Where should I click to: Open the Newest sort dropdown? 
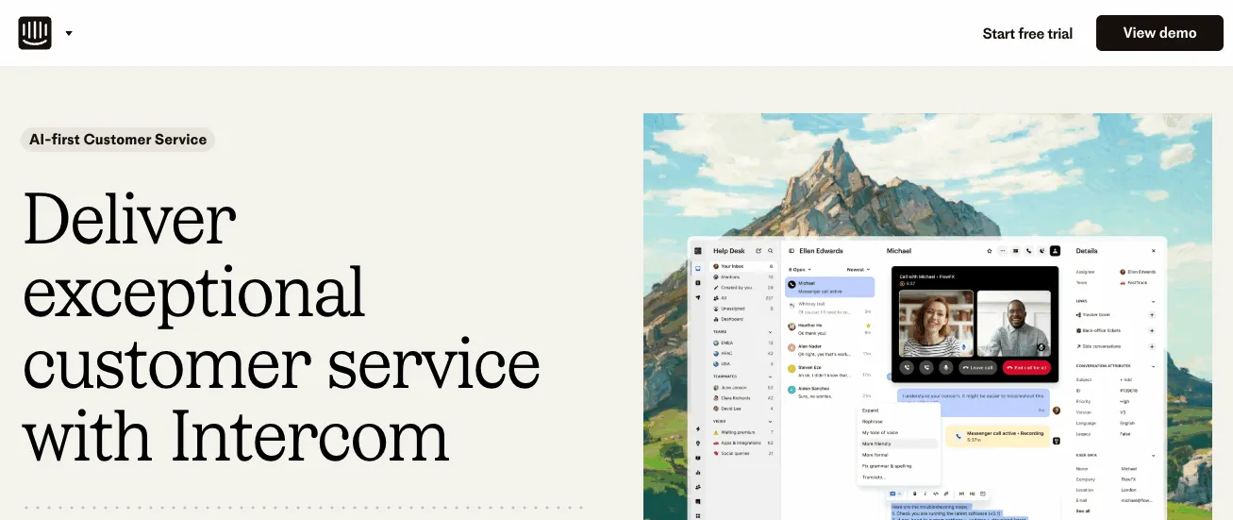point(858,270)
